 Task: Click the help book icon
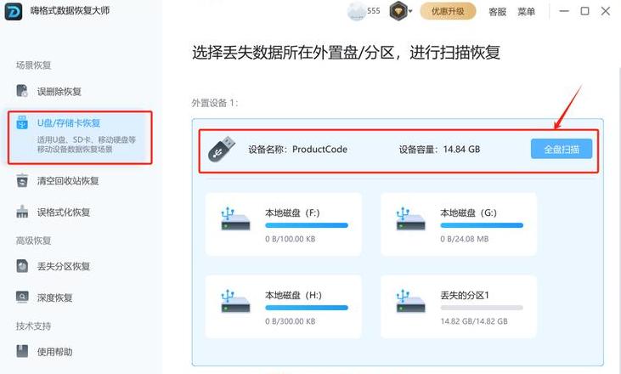tap(22, 351)
